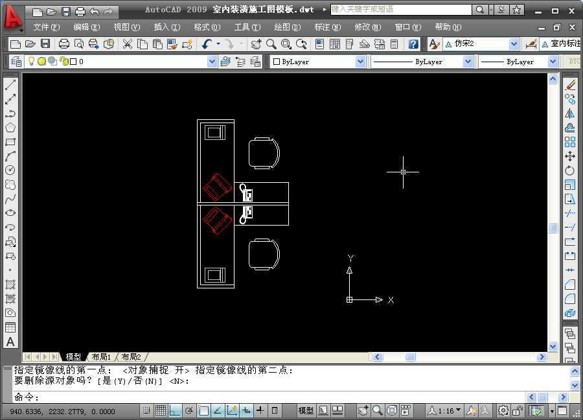Click the Chamfer tool in modify toolbar

pos(570,285)
